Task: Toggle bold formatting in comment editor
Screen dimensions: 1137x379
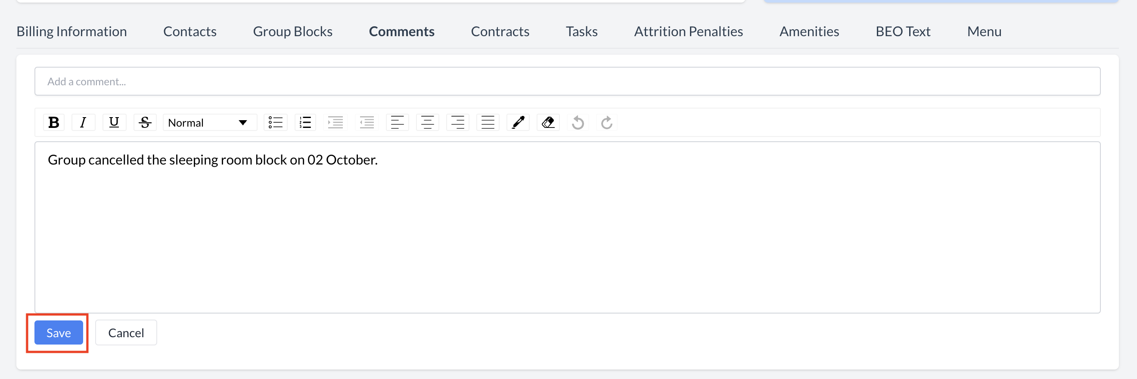Action: pyautogui.click(x=54, y=122)
